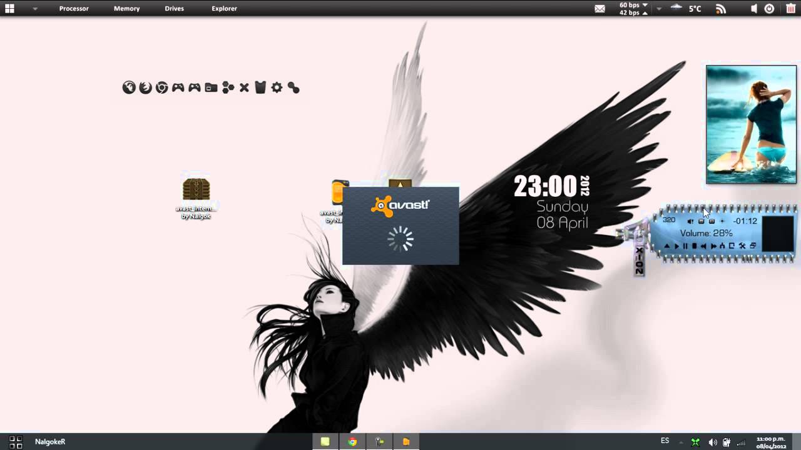
Task: Click the power button in top bar
Action: 770,9
